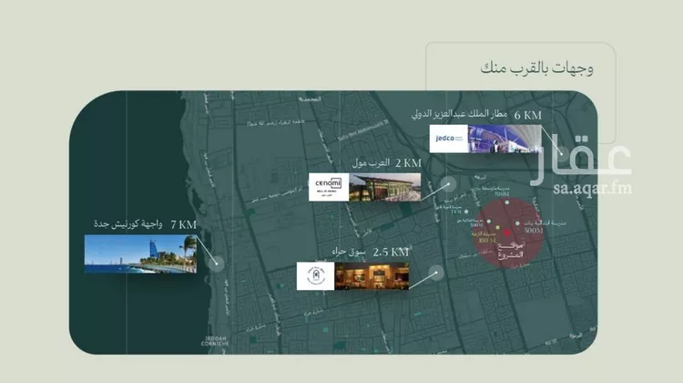Open the Souq Hira'a interior photo
The width and height of the screenshot is (683, 383).
click(372, 276)
